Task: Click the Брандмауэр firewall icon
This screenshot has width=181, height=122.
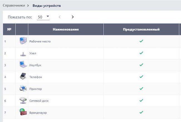Action: tap(23, 112)
